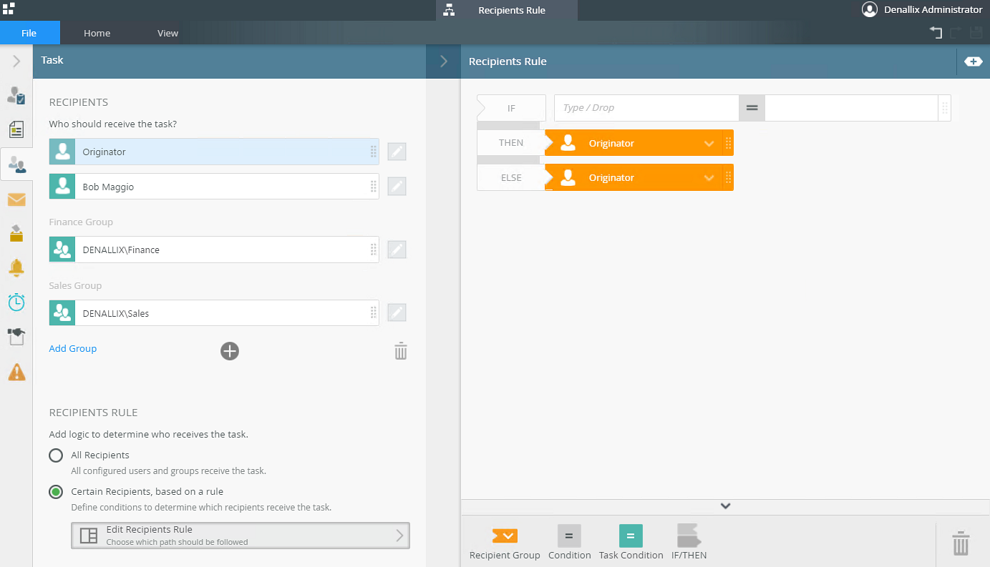Click the round plus add-recipient icon
Screen dimensions: 990x567
tap(229, 351)
